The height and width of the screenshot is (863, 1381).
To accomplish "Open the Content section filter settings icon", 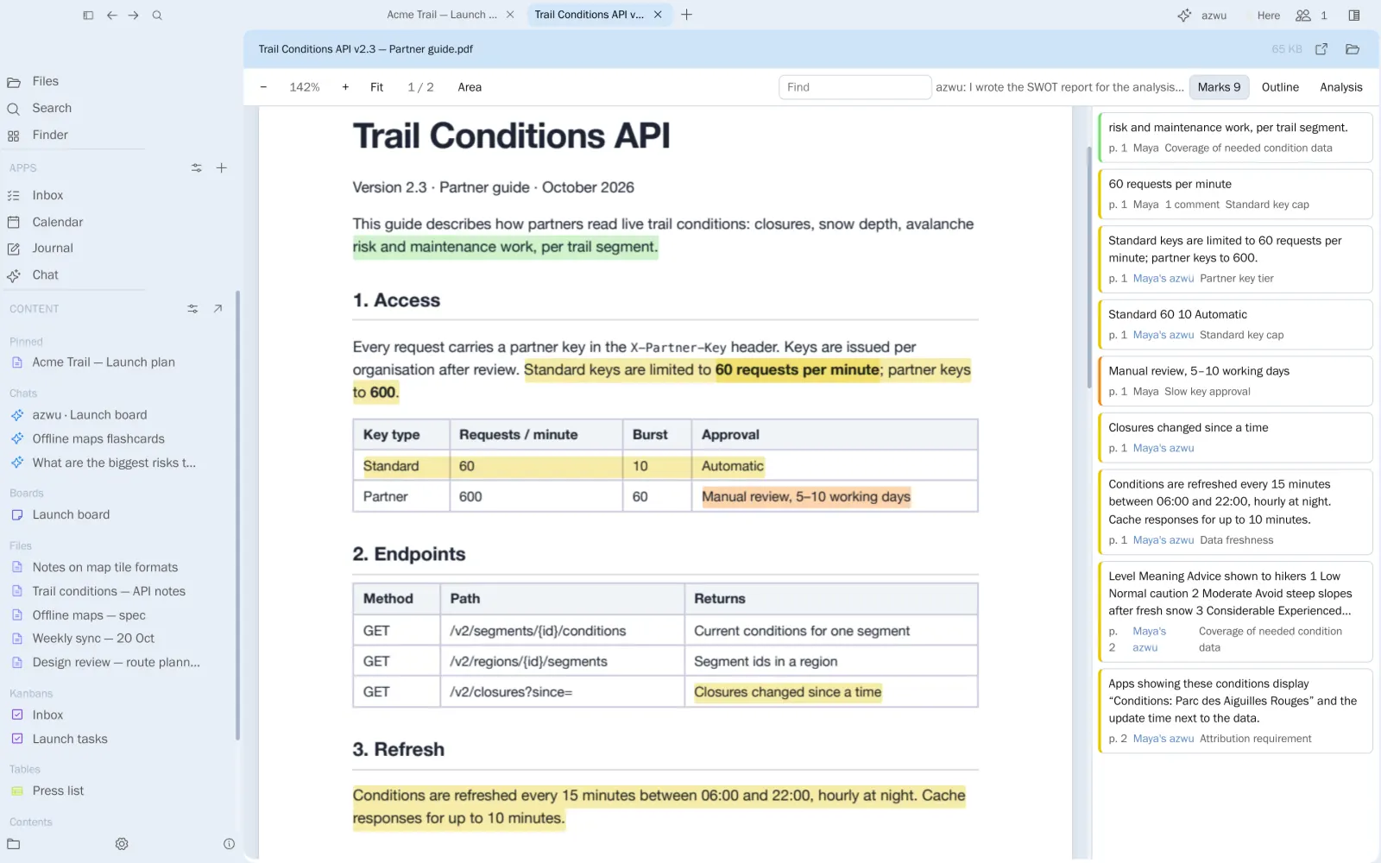I will tap(192, 309).
